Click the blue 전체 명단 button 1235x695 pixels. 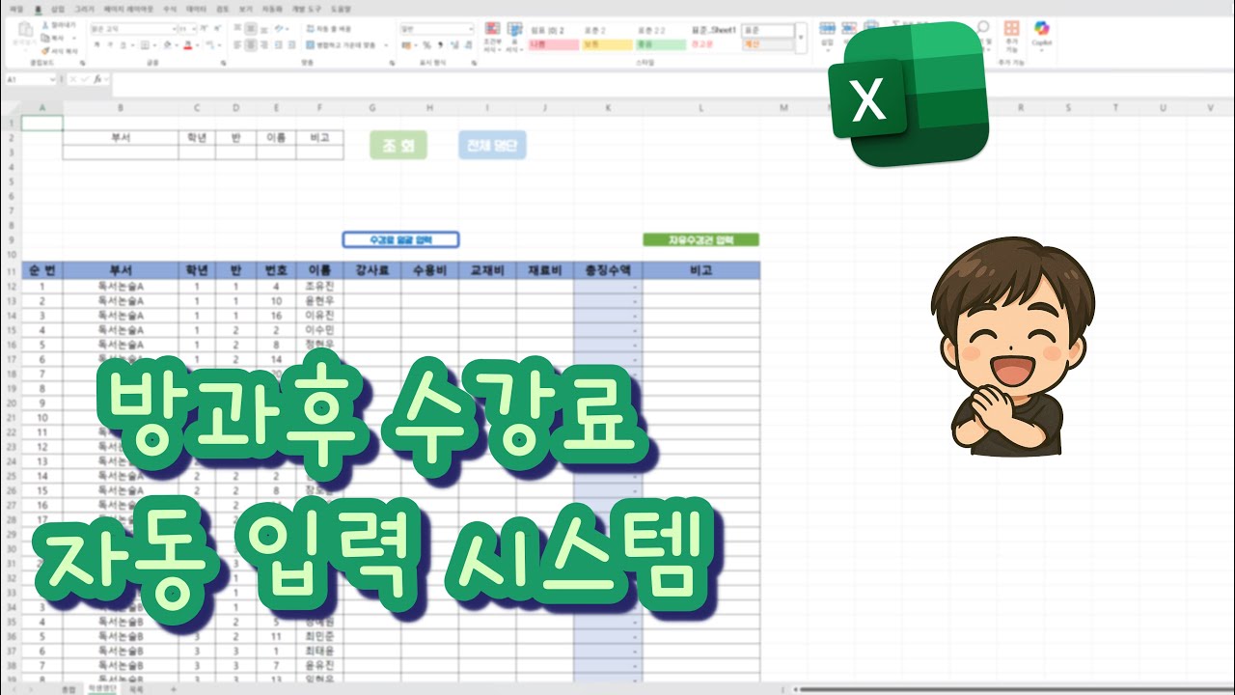492,146
